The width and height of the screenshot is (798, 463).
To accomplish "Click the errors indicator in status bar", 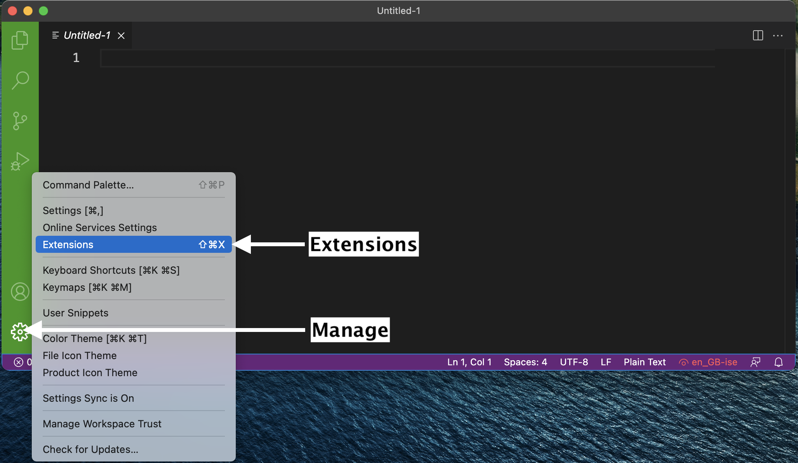I will (22, 362).
